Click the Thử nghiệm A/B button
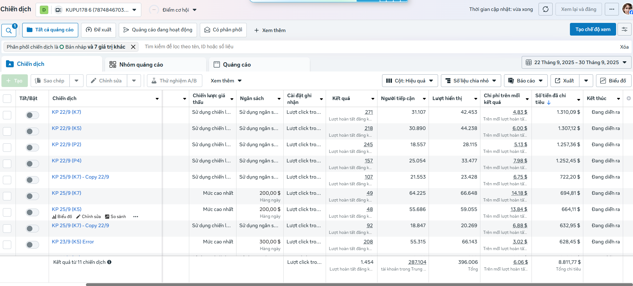This screenshot has height=286, width=633. point(174,81)
